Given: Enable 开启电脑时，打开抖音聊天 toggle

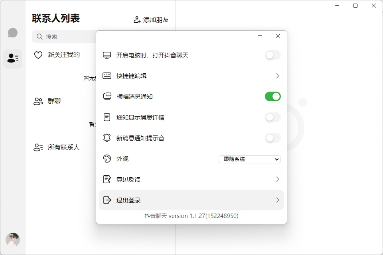Looking at the screenshot, I should click(x=273, y=55).
